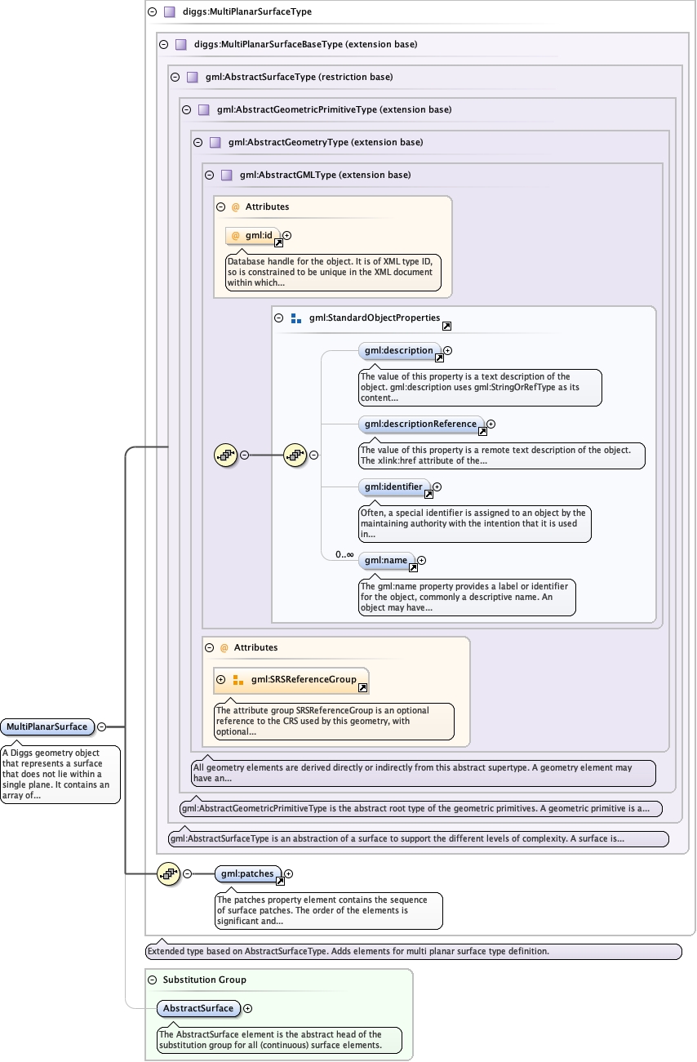This screenshot has height=1062, width=697.
Task: Click the gml:StandardObjectProperties reference arrow icon
Action: pos(446,326)
